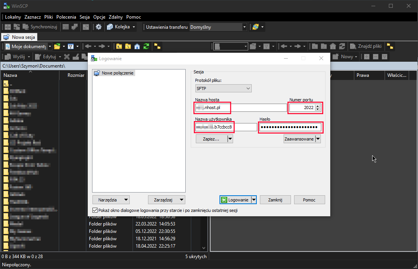
Task: Click the synchronize browsing folders icon
Action: 157,46
